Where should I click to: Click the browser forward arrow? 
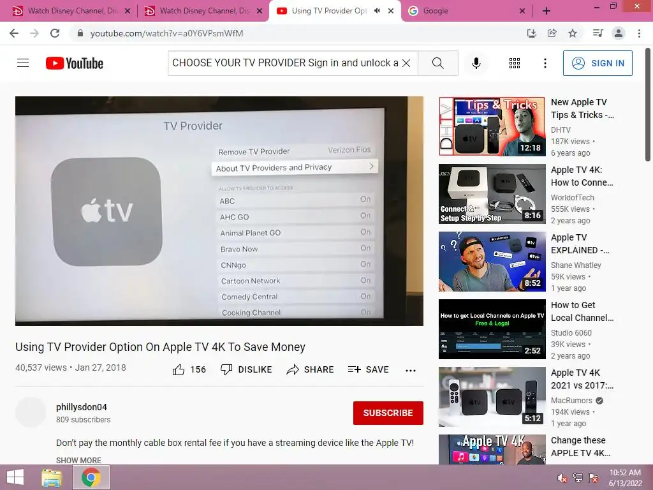(x=34, y=33)
